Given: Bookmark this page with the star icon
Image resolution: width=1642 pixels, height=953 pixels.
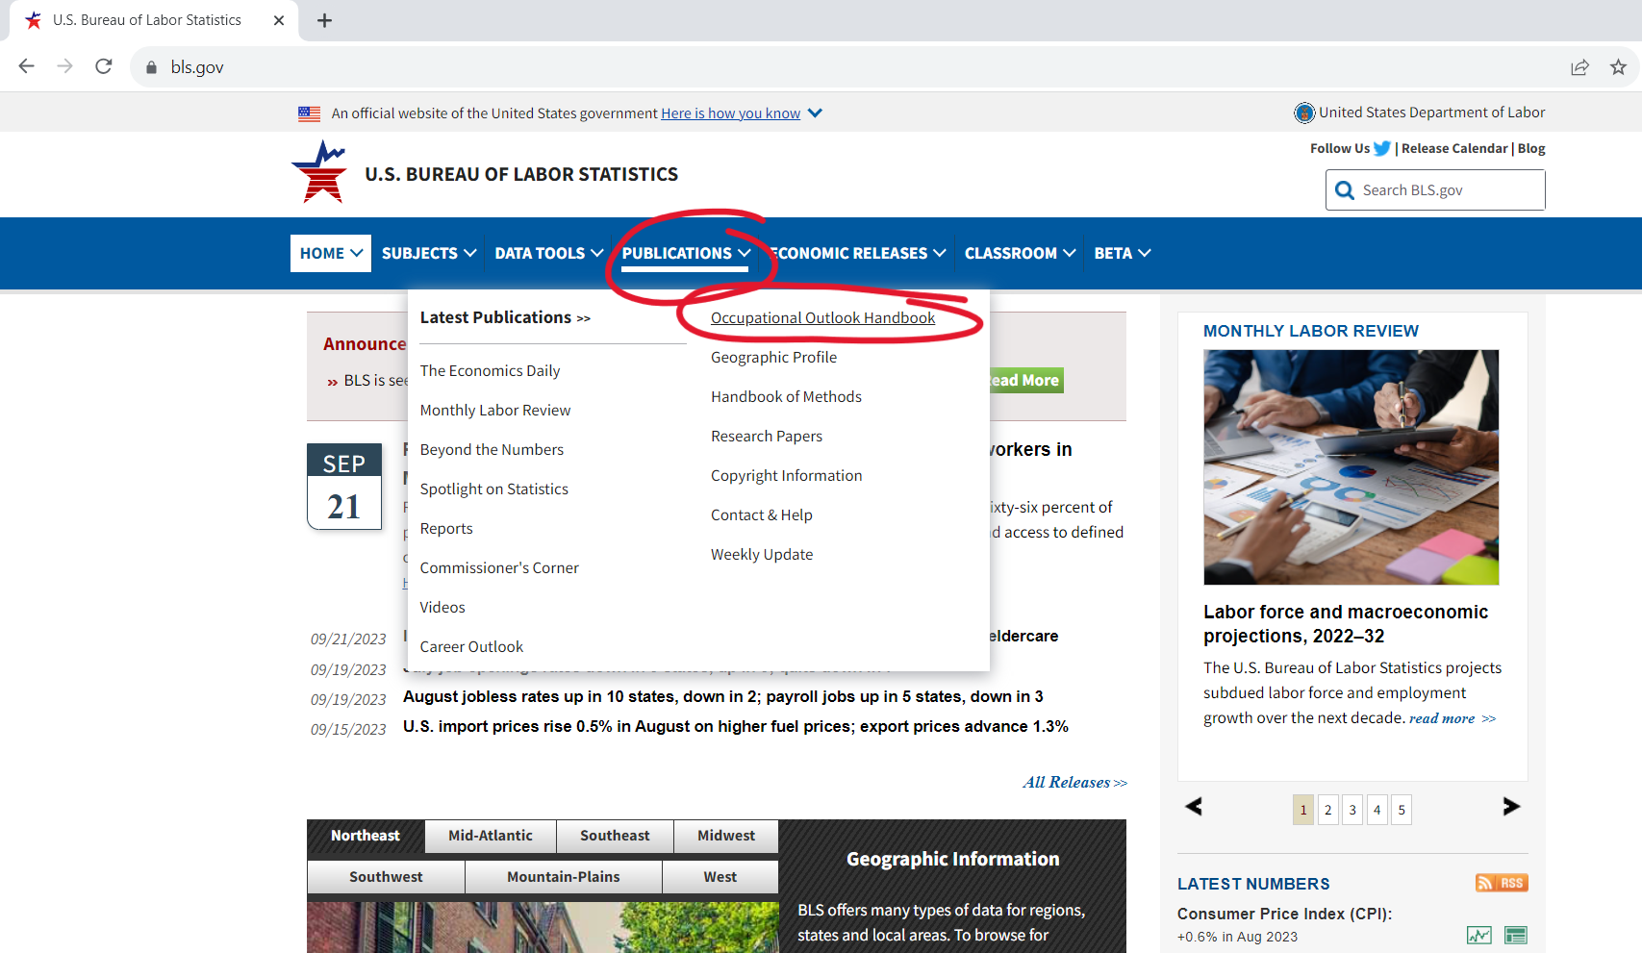Looking at the screenshot, I should 1619,66.
